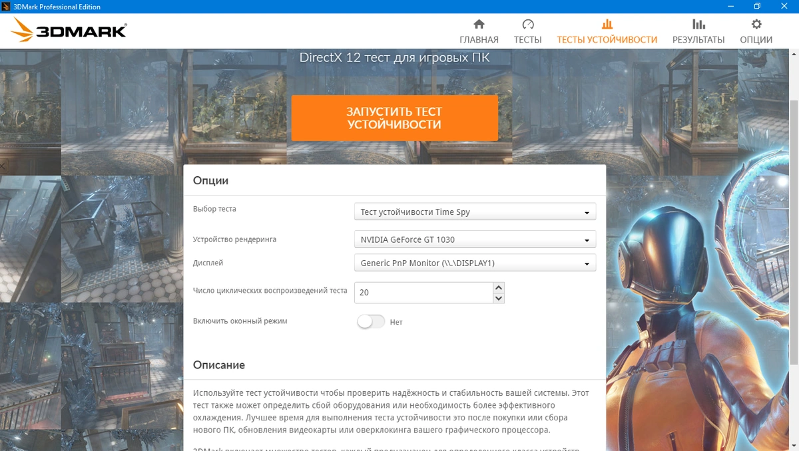Click the loop count field showing 20
Viewport: 799px width, 451px height.
click(423, 293)
